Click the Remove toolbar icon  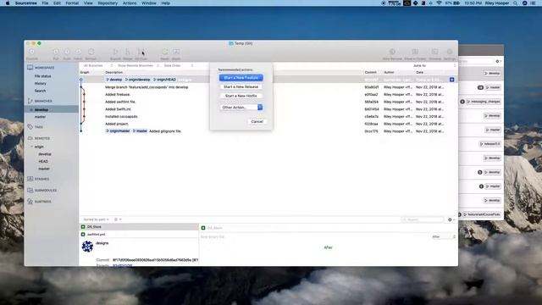point(91,52)
